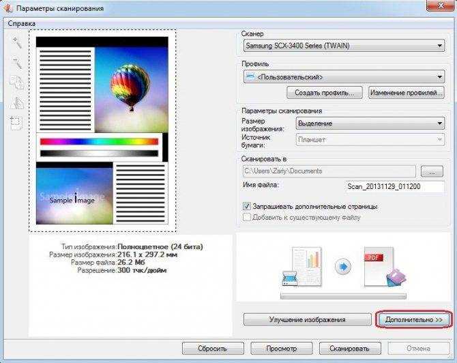The width and height of the screenshot is (457, 363).
Task: Click the rotate pages icon in left toolbar
Action: click(16, 83)
